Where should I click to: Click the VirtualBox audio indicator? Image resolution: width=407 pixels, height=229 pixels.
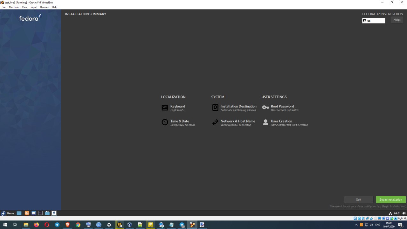point(363,219)
